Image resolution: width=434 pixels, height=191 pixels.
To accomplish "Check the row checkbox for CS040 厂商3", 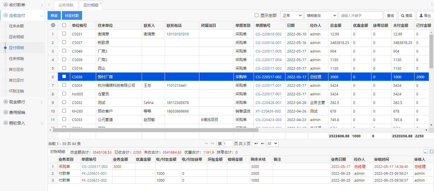I will (x=64, y=51).
